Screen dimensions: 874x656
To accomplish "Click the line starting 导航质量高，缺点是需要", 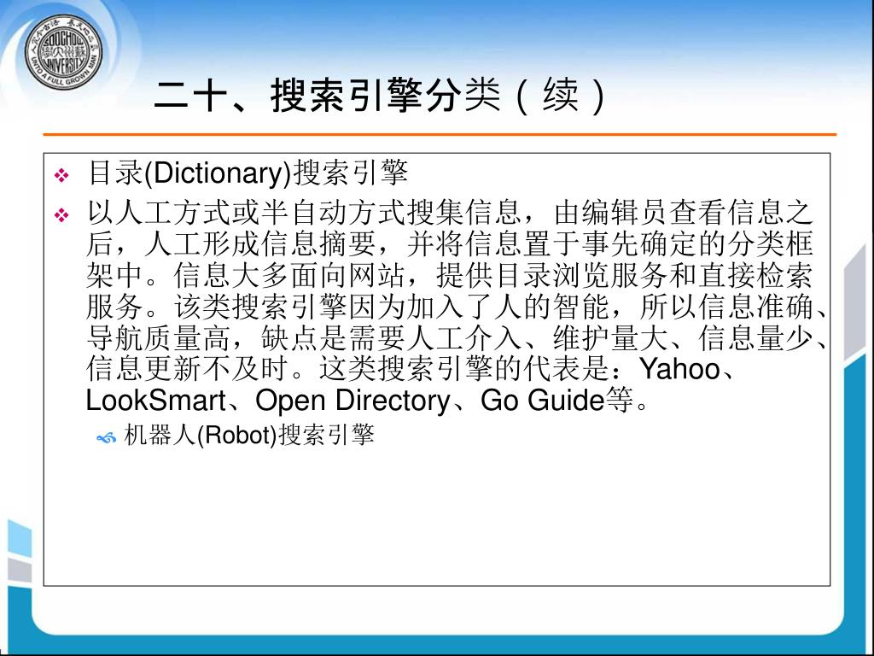I will pyautogui.click(x=457, y=337).
